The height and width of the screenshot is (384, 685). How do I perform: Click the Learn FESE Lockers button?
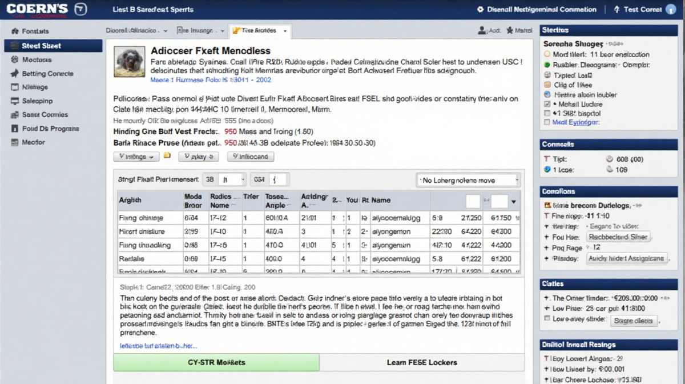click(421, 362)
